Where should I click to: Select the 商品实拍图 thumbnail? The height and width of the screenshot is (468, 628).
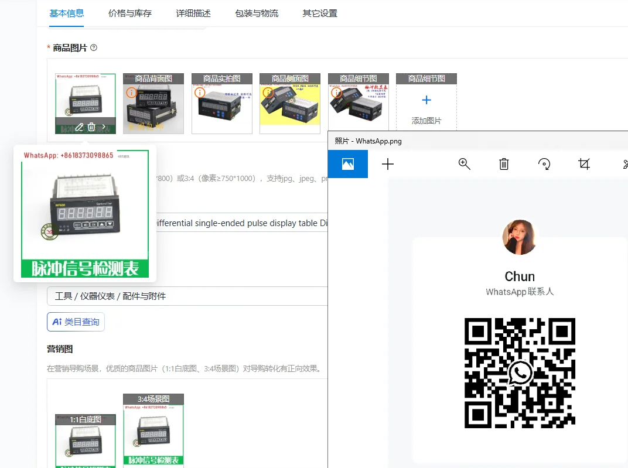point(222,103)
